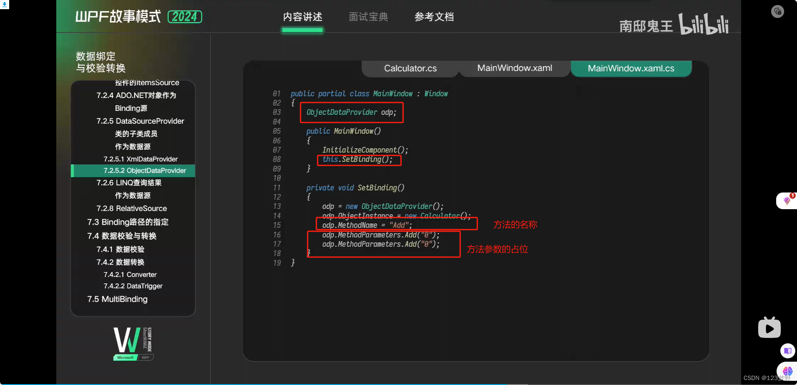Click the bilibili TV play button

coord(769,327)
